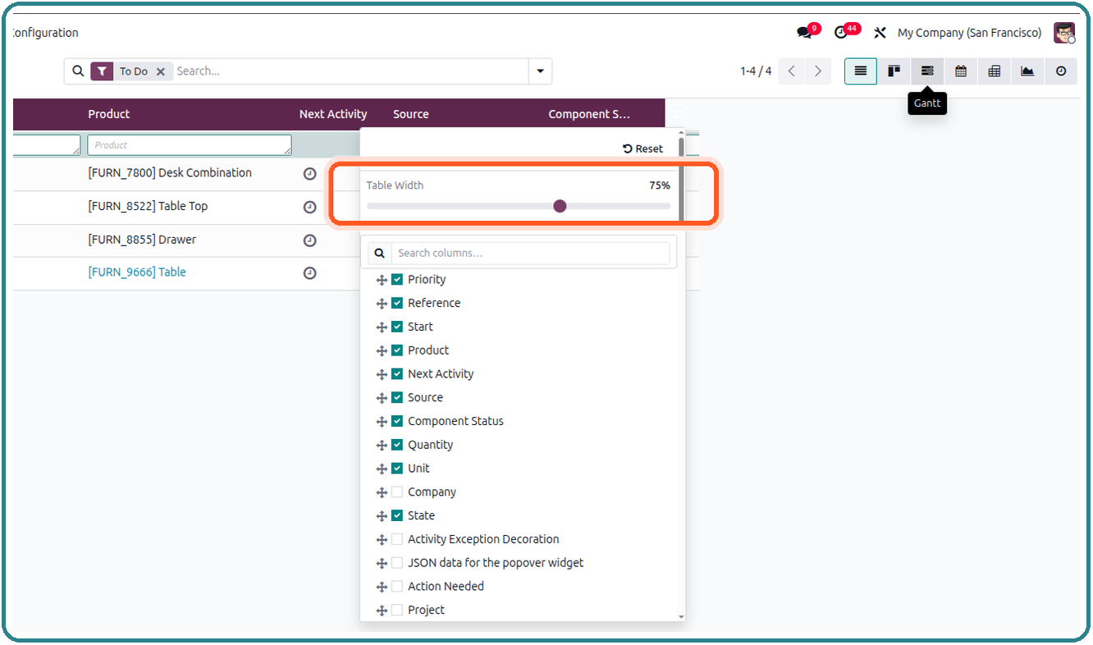Sort by the Product column header

(x=109, y=114)
